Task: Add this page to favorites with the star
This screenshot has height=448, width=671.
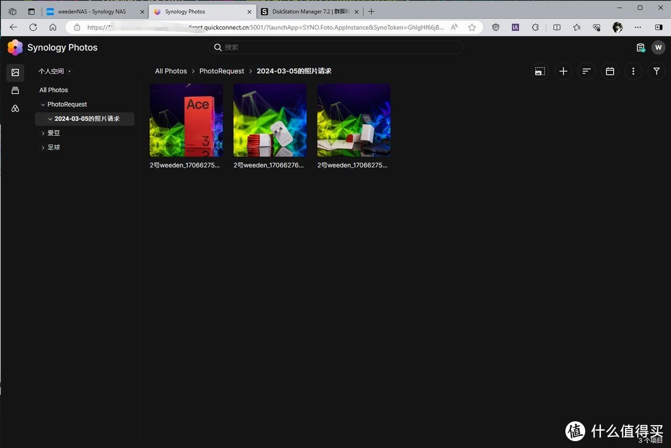Action: [472, 27]
